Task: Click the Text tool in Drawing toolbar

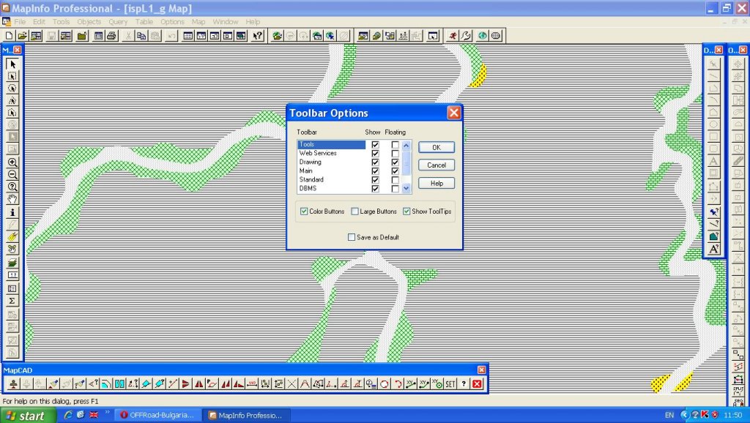Action: click(714, 160)
